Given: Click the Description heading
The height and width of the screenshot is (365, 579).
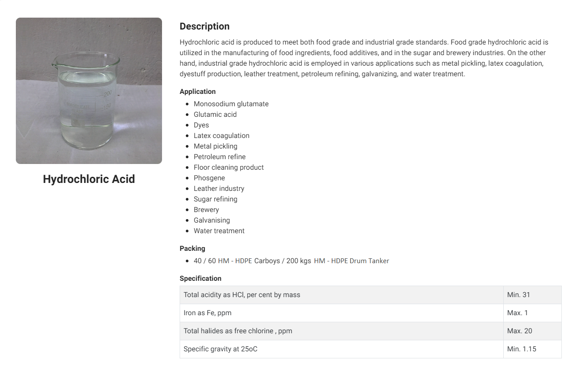Looking at the screenshot, I should [205, 26].
